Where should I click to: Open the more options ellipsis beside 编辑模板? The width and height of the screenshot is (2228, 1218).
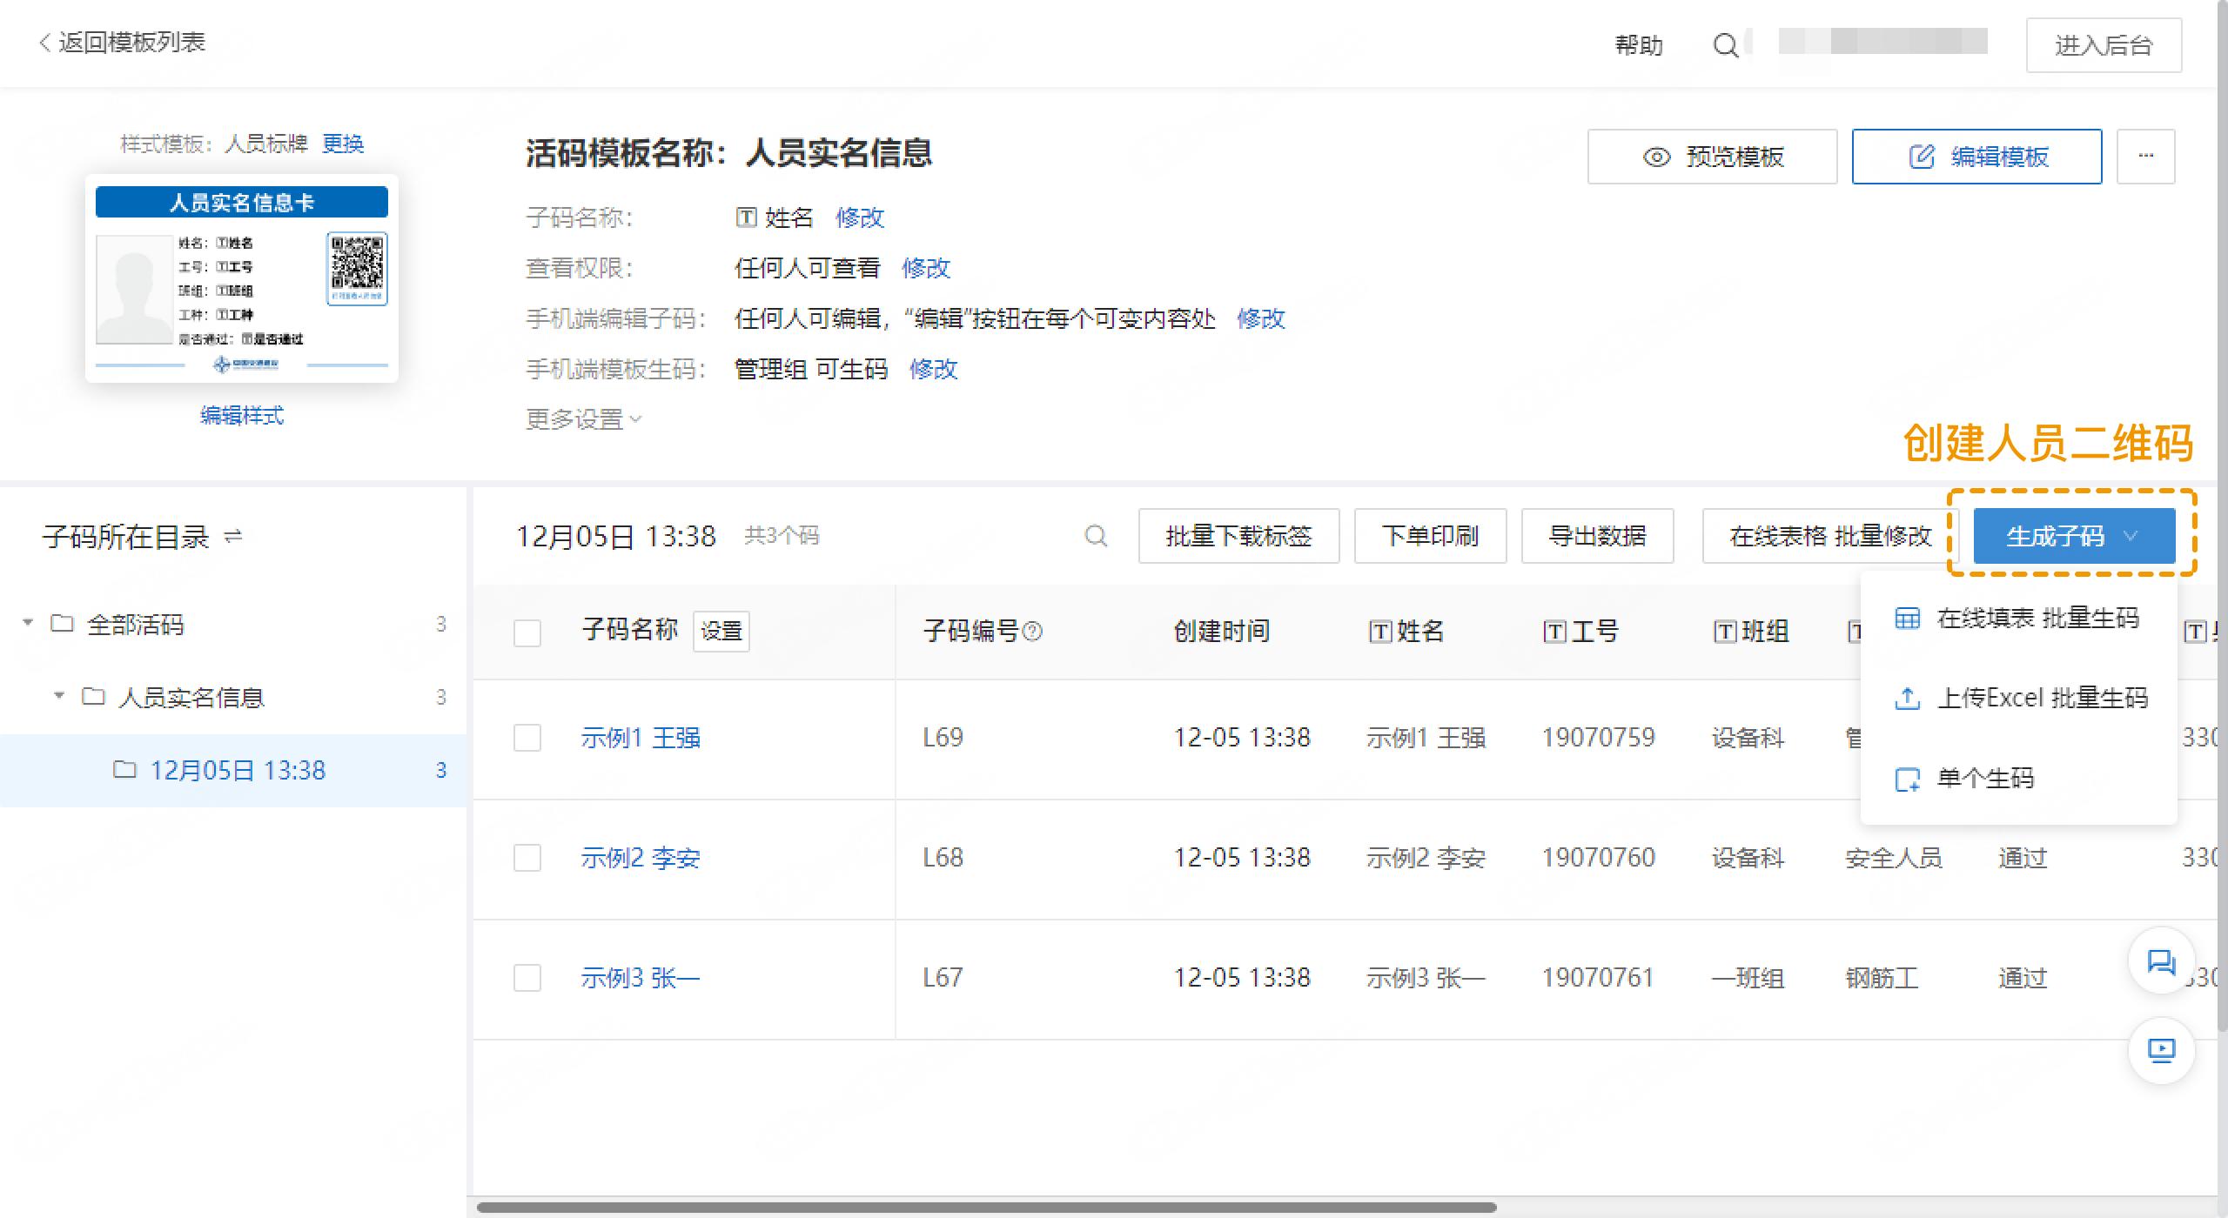click(x=2145, y=157)
